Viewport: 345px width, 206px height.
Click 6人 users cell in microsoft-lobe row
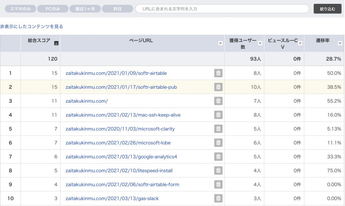[257, 143]
